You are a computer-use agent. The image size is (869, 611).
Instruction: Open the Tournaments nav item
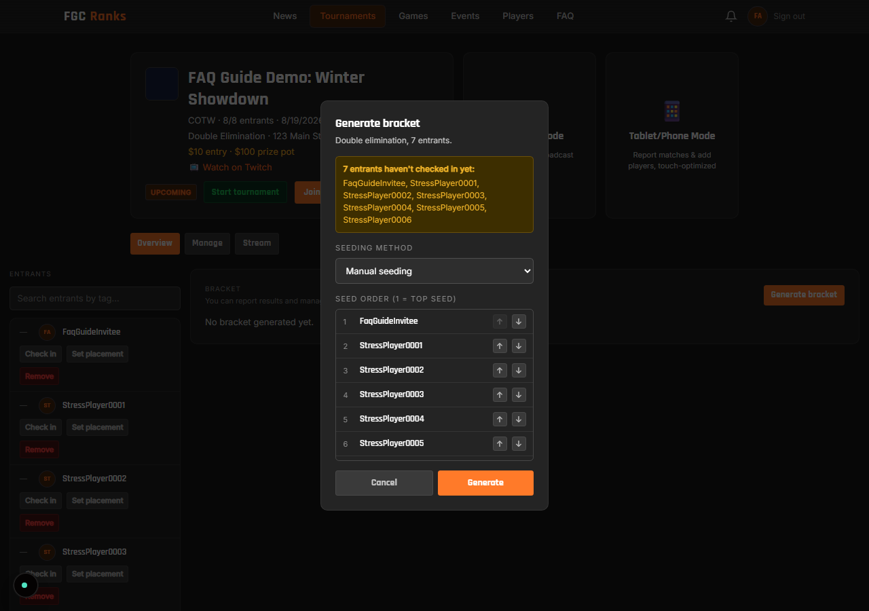[x=348, y=16]
